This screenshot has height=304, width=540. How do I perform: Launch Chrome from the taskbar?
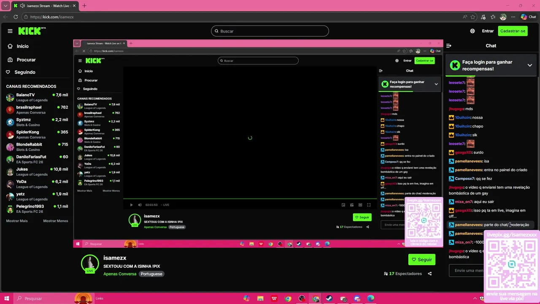point(288,299)
